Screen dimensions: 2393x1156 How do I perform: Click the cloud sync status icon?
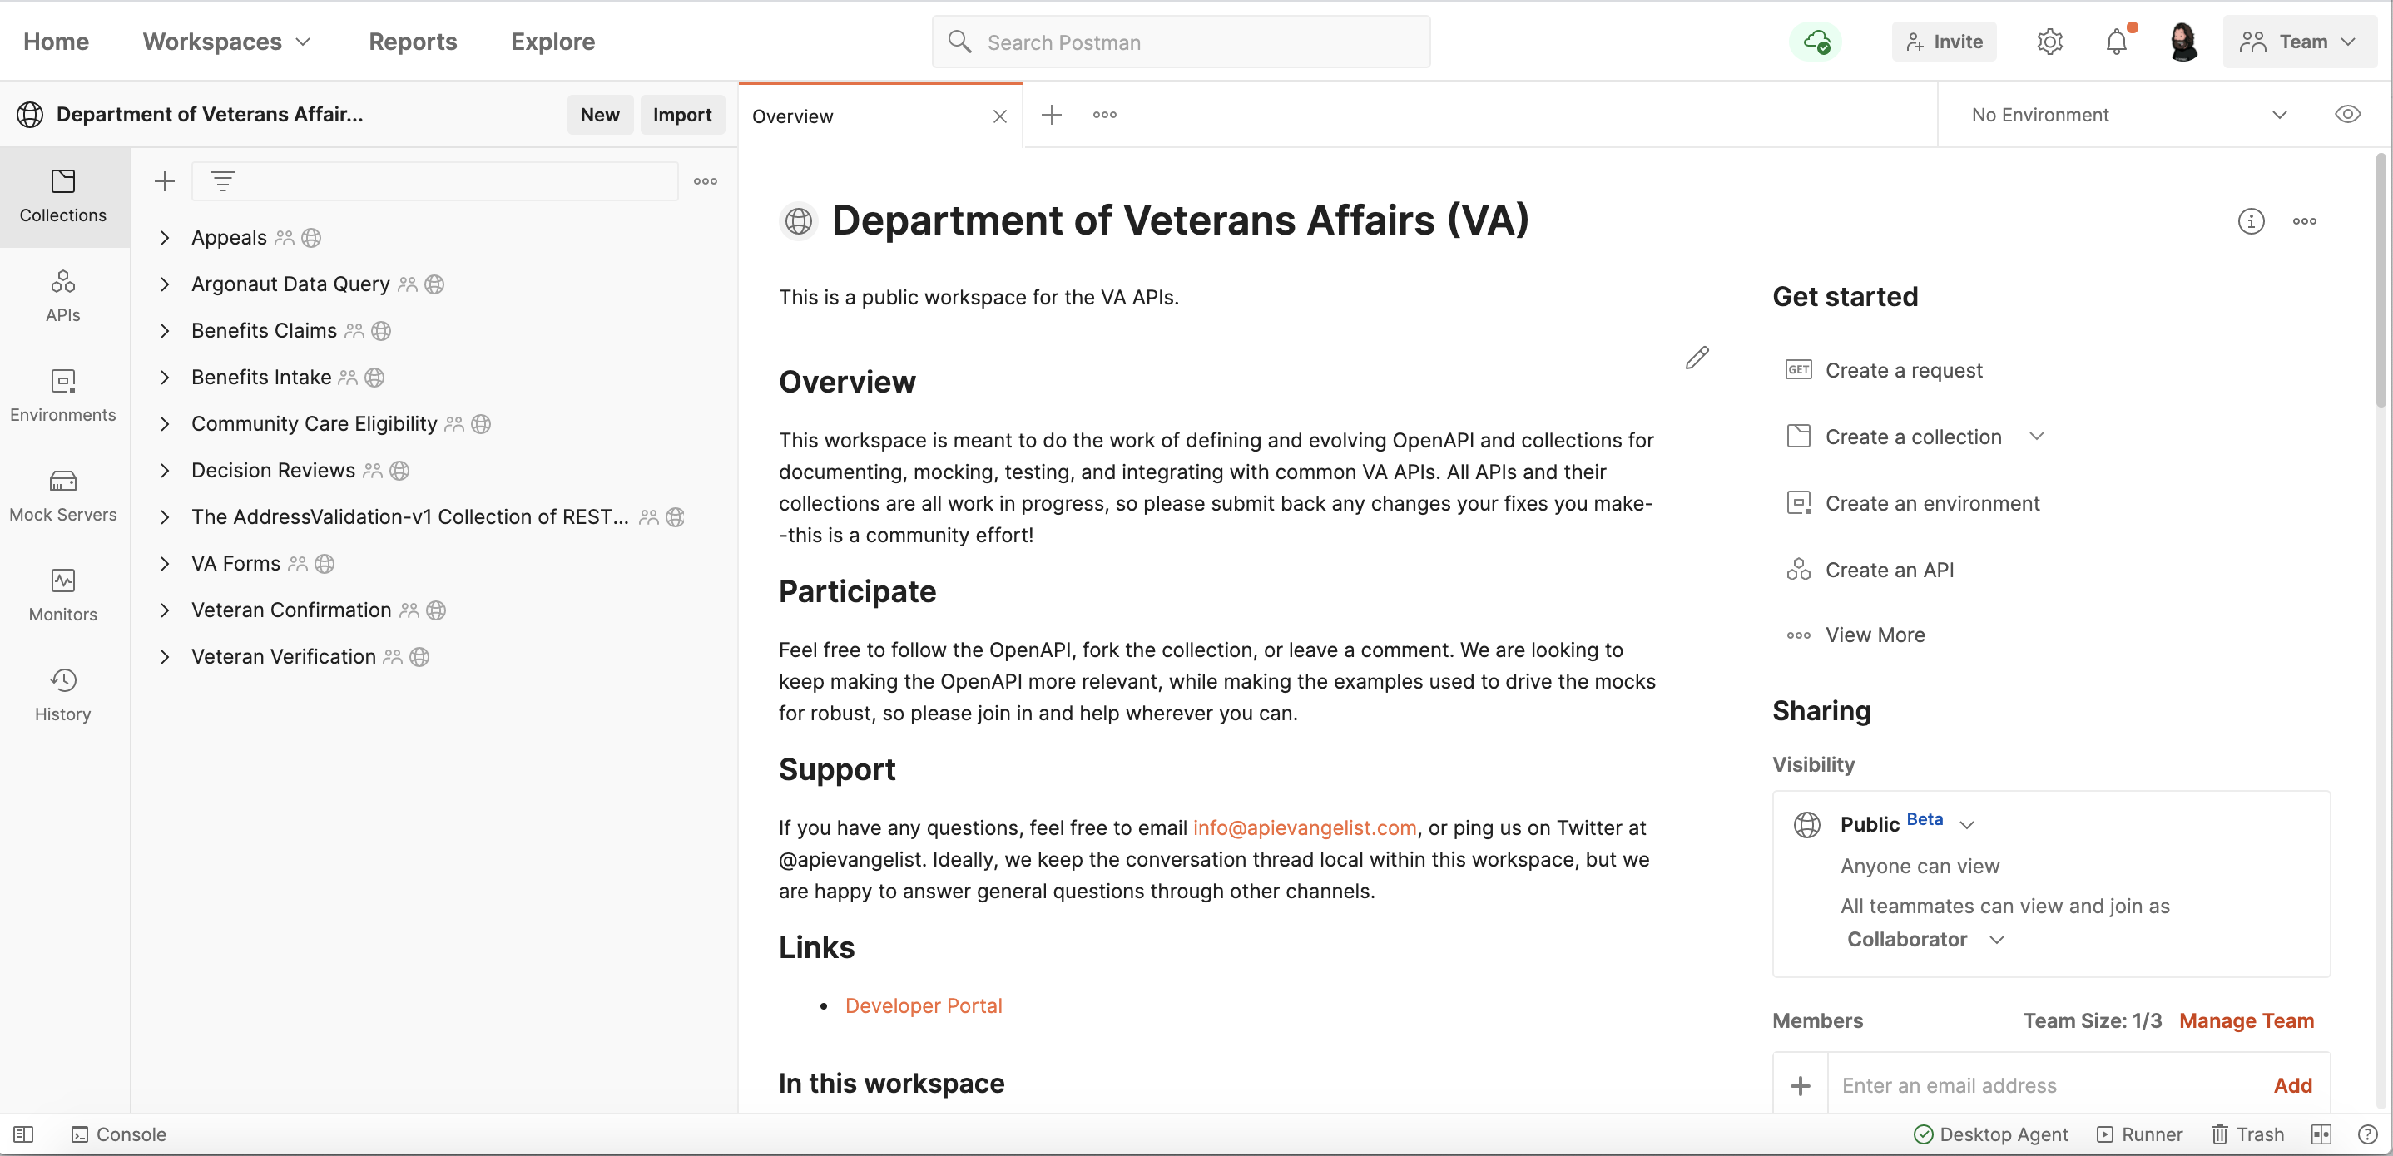click(1816, 42)
